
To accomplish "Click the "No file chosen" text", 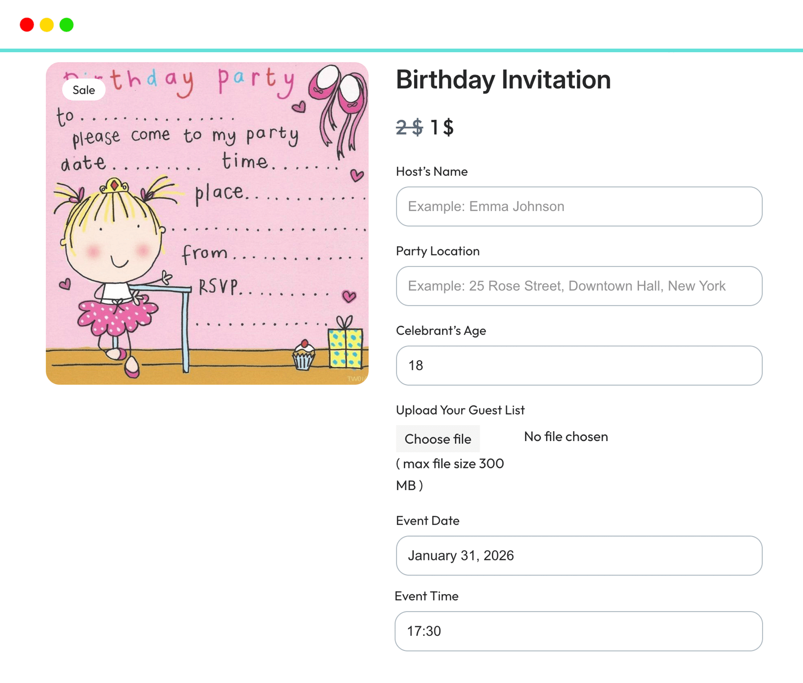I will coord(566,437).
